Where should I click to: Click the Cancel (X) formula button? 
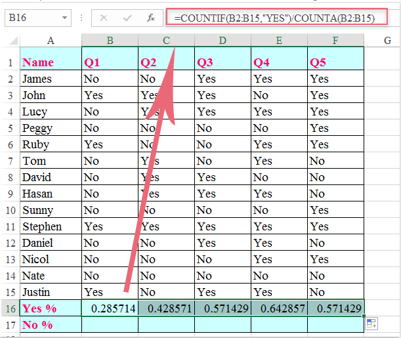104,18
